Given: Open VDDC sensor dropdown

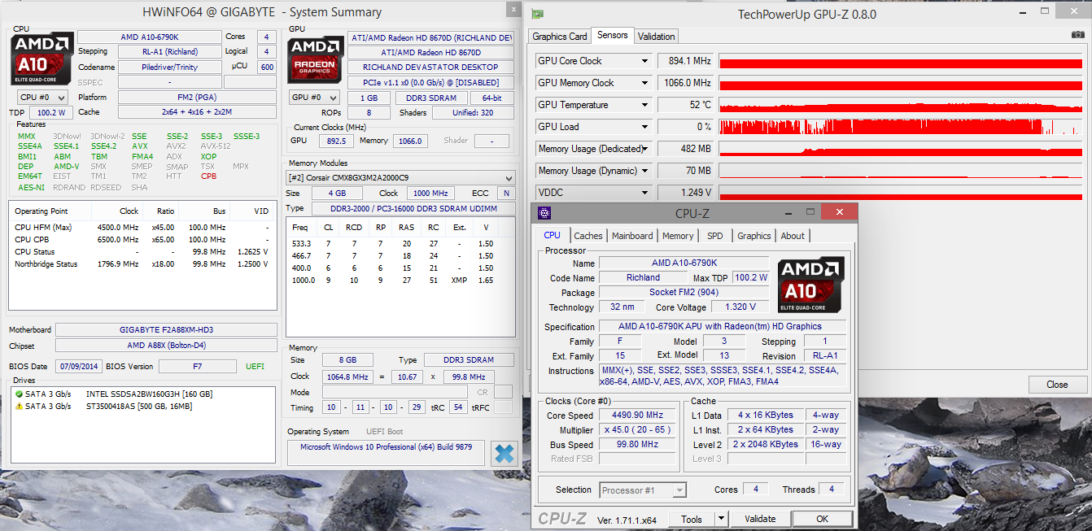Looking at the screenshot, I should [645, 193].
